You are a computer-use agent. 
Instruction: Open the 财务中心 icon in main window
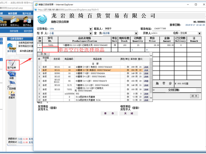click(x=15, y=21)
